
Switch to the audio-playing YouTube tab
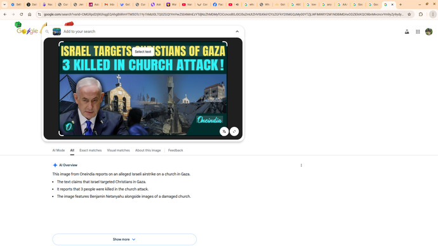234,4
